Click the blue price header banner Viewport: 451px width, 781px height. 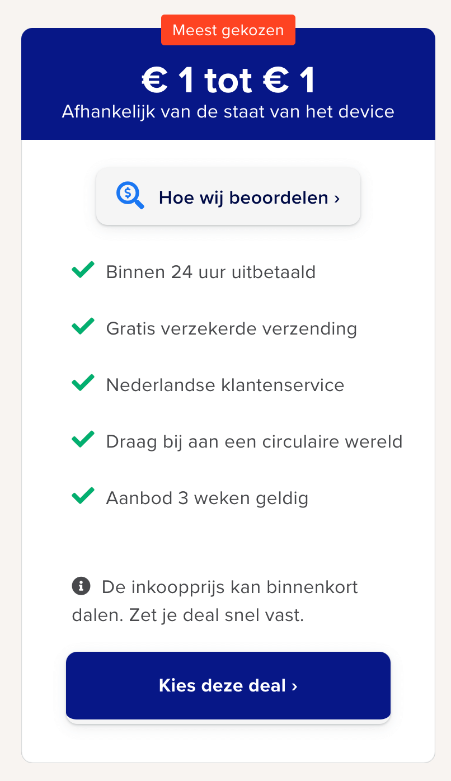228,84
